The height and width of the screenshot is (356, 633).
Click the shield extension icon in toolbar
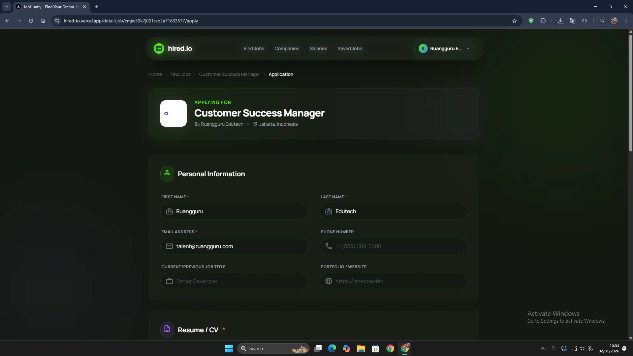pos(531,21)
